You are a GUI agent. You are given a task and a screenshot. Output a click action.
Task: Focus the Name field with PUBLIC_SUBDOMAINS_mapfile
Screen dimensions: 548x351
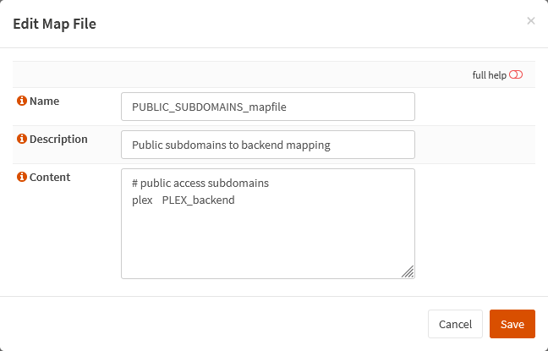[268, 107]
